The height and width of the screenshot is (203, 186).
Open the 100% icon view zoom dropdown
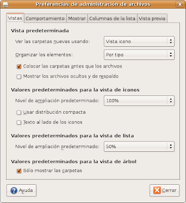point(139,100)
